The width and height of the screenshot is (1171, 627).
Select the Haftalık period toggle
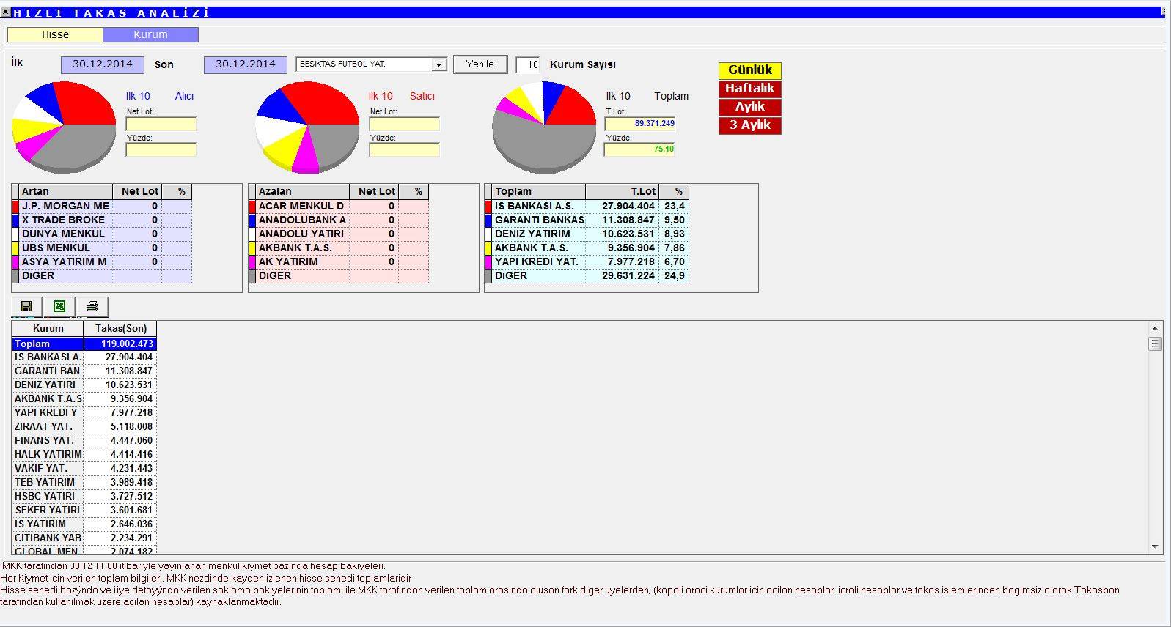click(749, 89)
